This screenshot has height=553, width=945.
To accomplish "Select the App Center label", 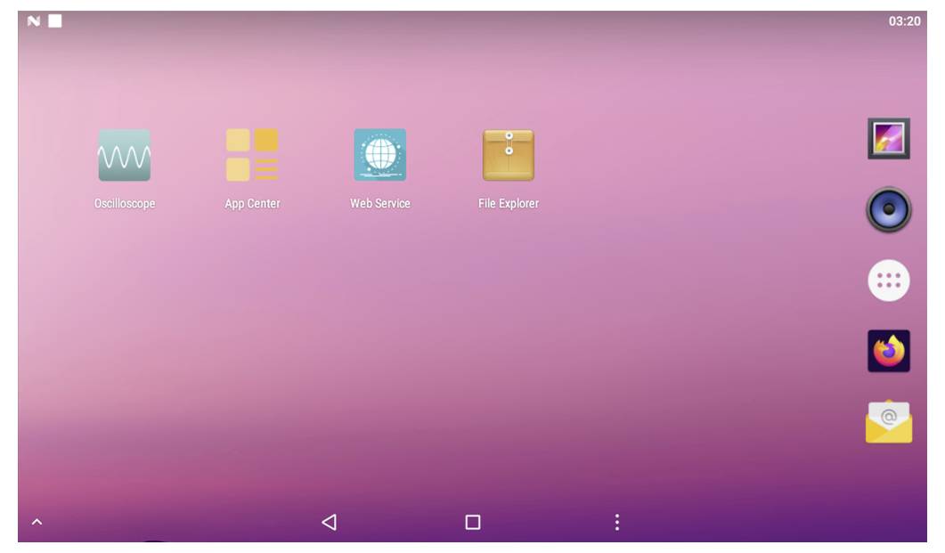I will [x=252, y=203].
